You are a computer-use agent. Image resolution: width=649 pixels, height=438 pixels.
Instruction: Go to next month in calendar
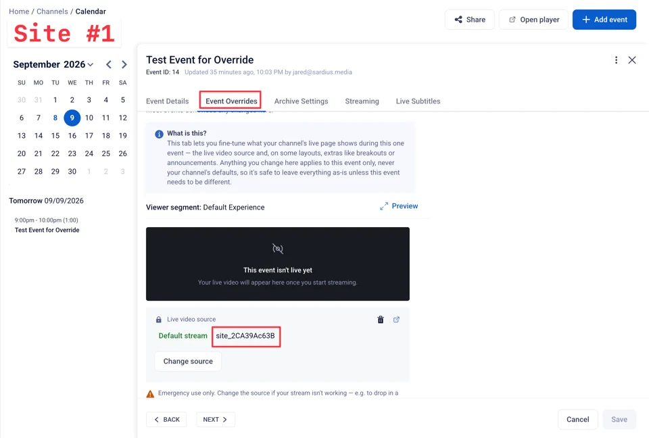124,65
